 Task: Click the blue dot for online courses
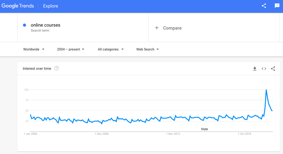pos(24,25)
